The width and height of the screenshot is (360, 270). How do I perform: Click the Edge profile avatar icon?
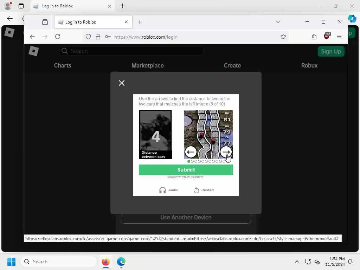[8, 6]
